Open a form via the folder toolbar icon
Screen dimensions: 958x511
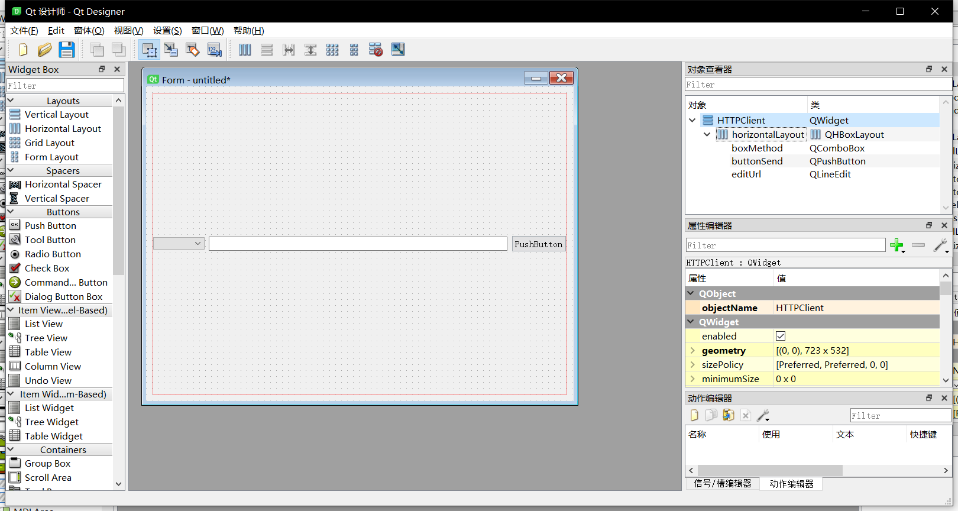(45, 50)
